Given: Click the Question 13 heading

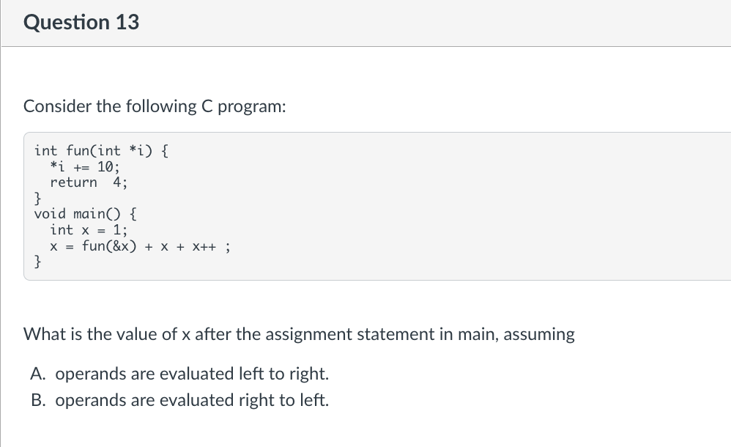Looking at the screenshot, I should coord(81,23).
